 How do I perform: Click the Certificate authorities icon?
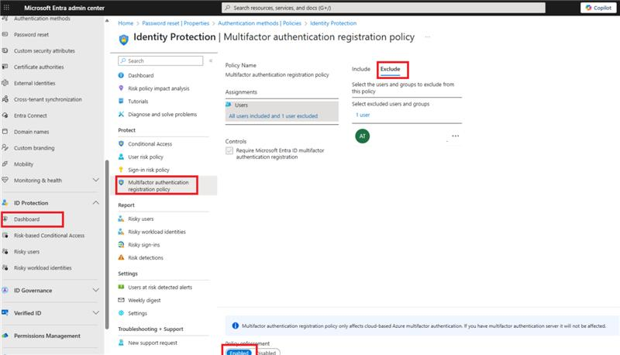point(5,67)
